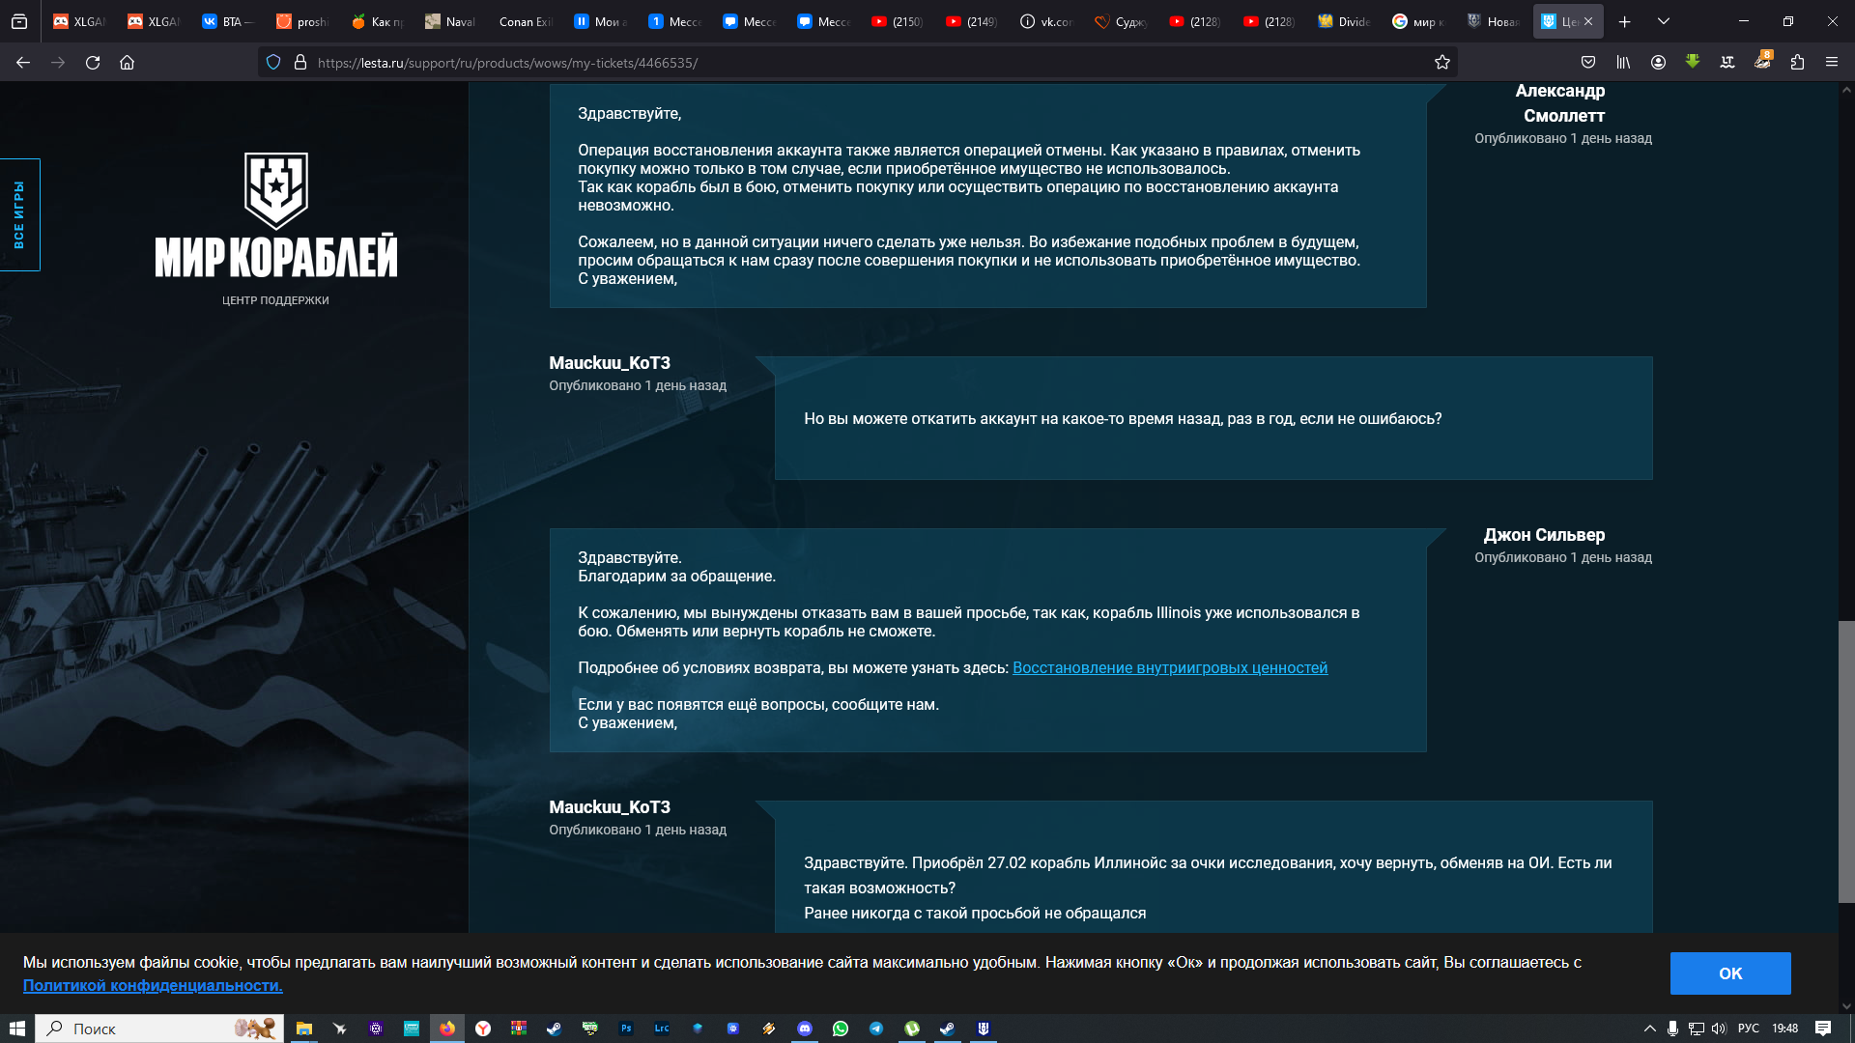The image size is (1855, 1043).
Task: Open the Library bookmarks and history icon
Action: pyautogui.click(x=1623, y=63)
